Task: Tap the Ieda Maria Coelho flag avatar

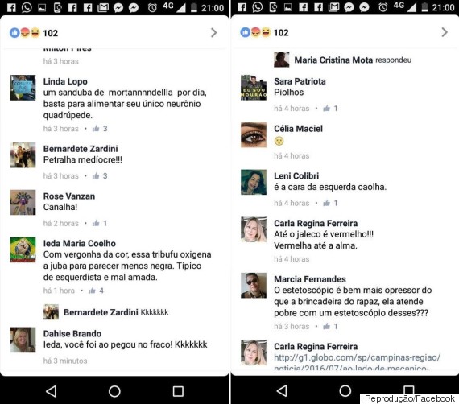Action: (x=23, y=249)
